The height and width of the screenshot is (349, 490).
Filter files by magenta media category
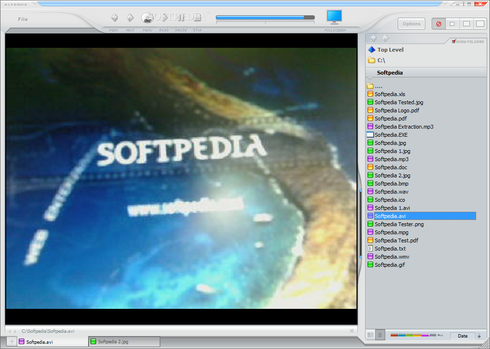click(x=425, y=335)
